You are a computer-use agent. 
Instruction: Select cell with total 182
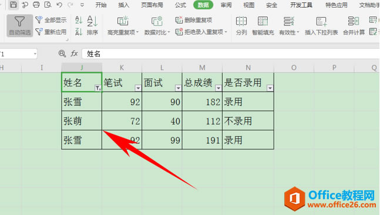(x=202, y=102)
